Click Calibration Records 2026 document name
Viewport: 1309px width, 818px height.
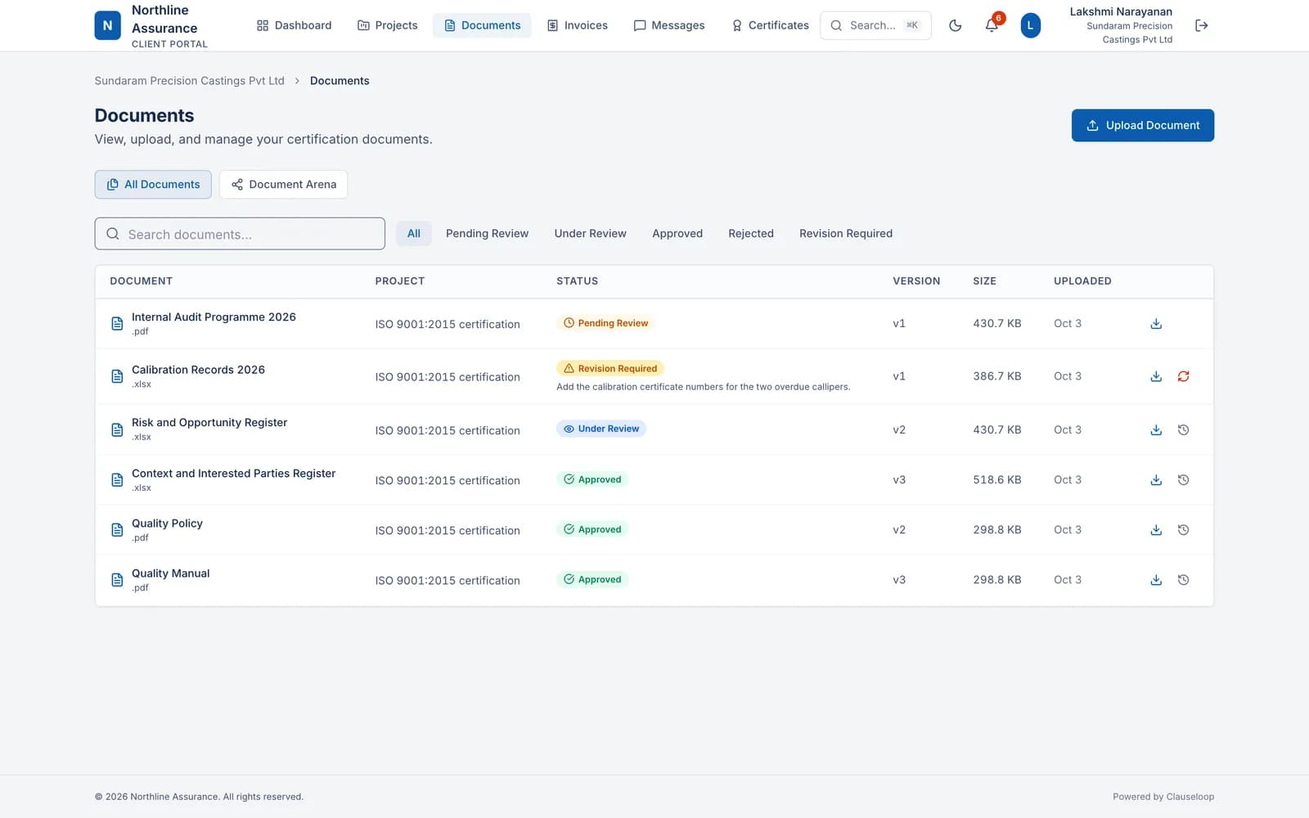[198, 370]
